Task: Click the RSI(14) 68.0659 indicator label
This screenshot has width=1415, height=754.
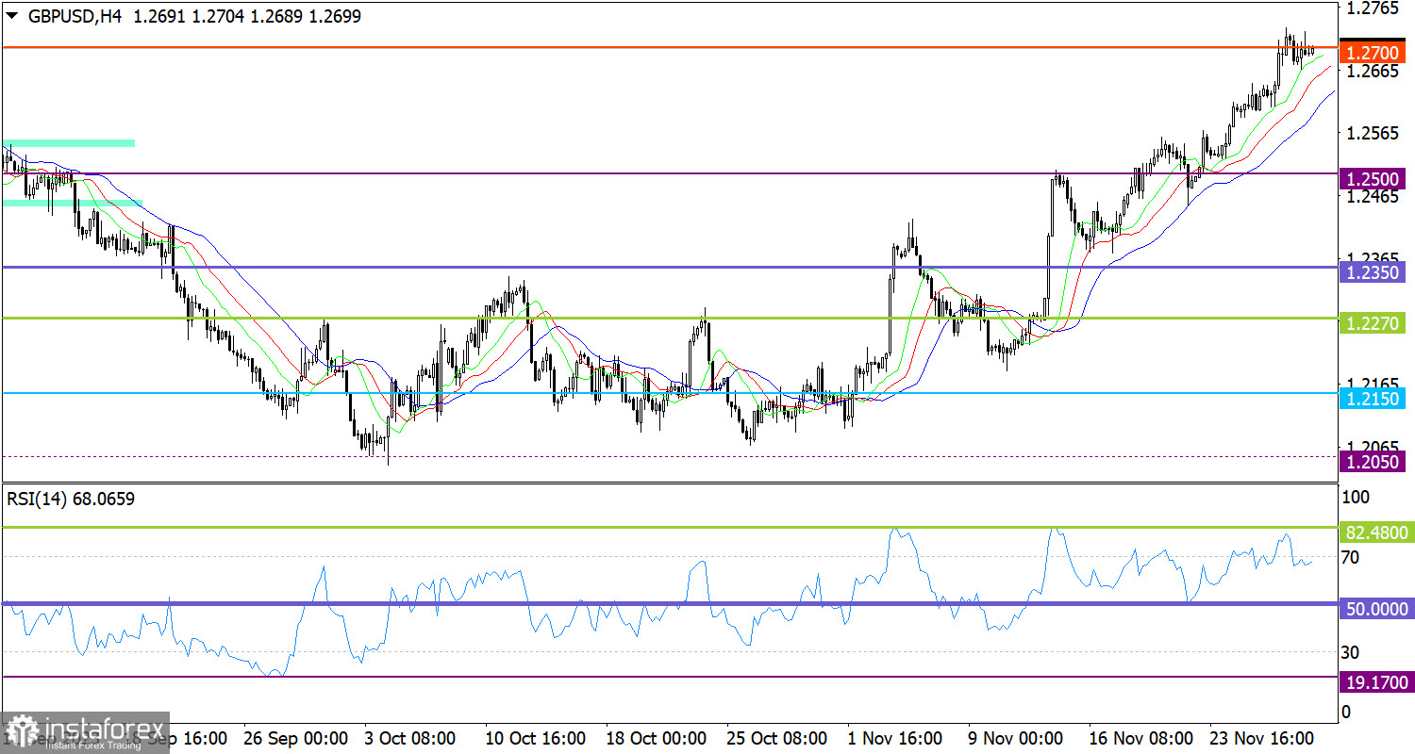Action: click(71, 499)
